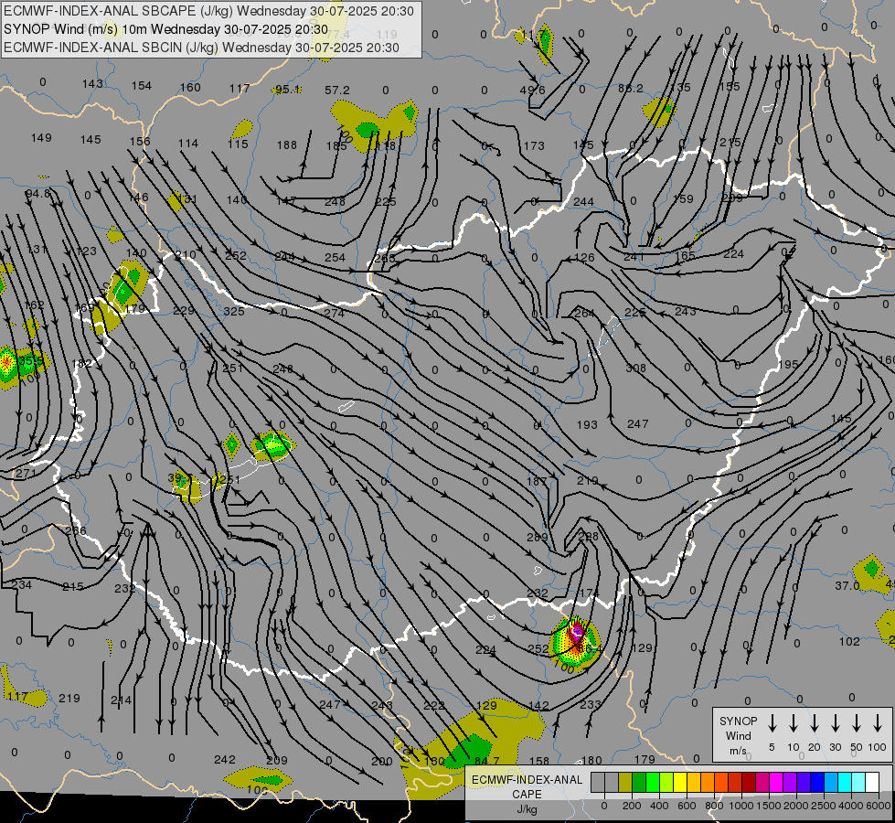Pick the white CAPE legend swatch
This screenshot has width=895, height=823.
pyautogui.click(x=871, y=783)
